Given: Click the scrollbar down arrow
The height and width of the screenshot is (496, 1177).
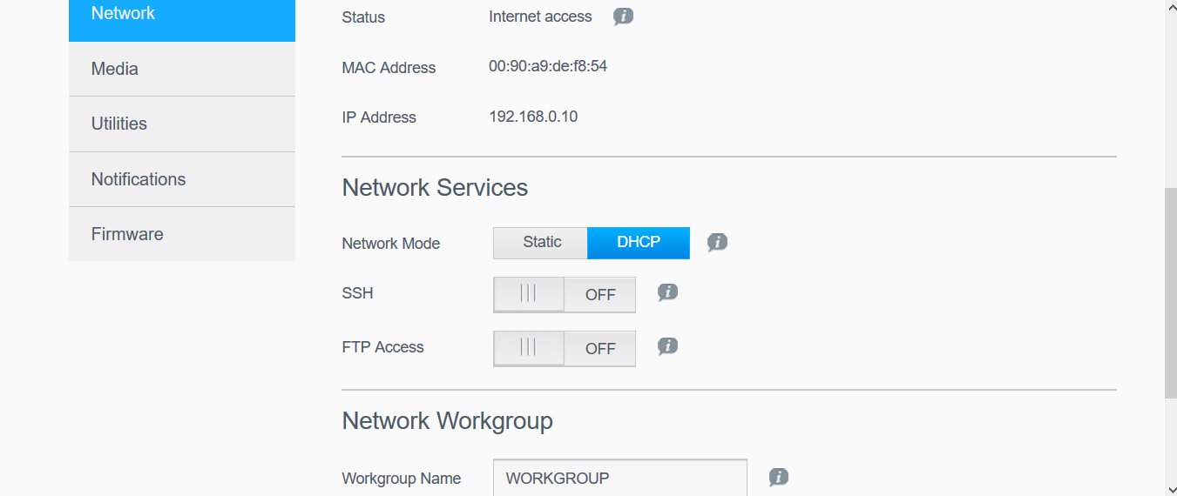Looking at the screenshot, I should pos(1170,488).
